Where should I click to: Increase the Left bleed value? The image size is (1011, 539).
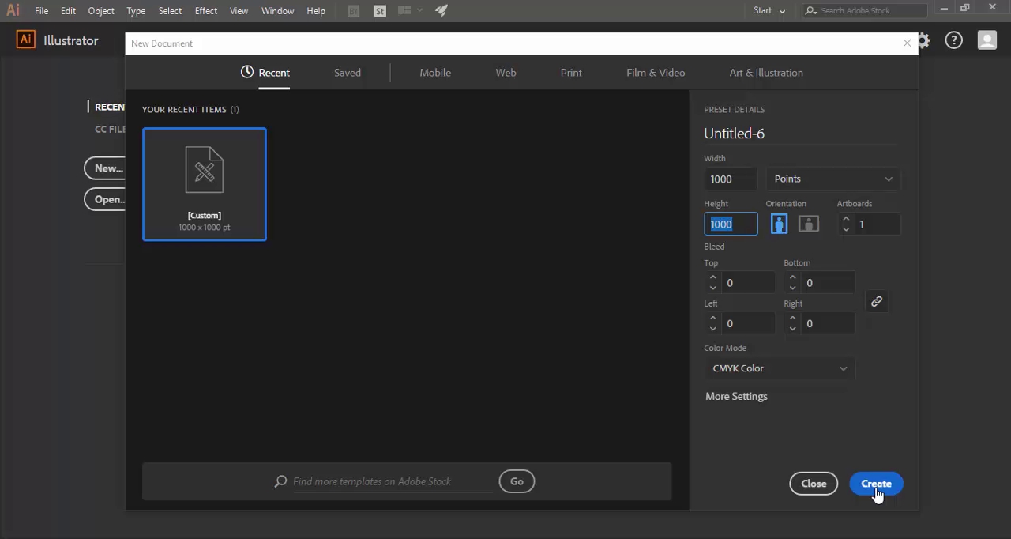(x=713, y=318)
